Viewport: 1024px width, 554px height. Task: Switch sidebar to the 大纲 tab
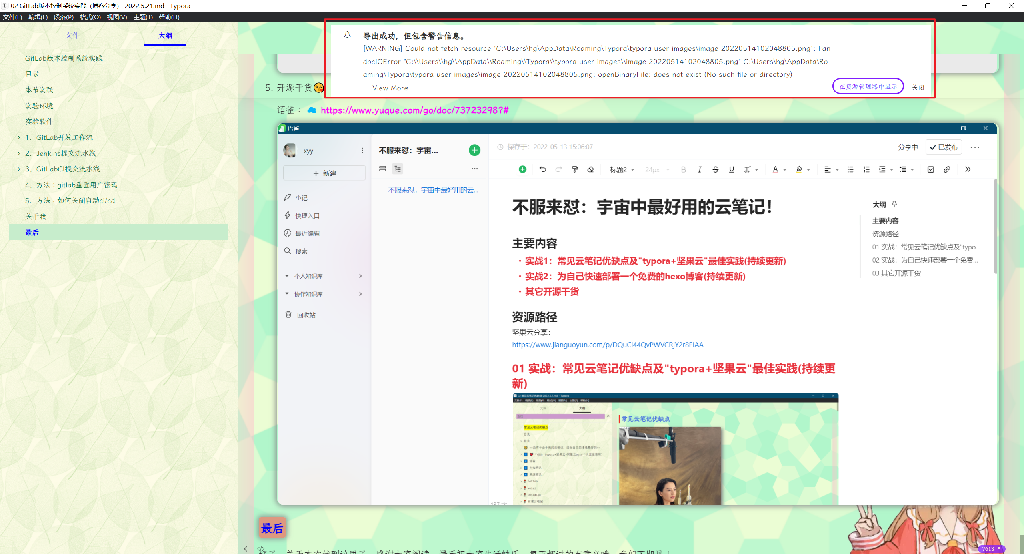pyautogui.click(x=165, y=36)
